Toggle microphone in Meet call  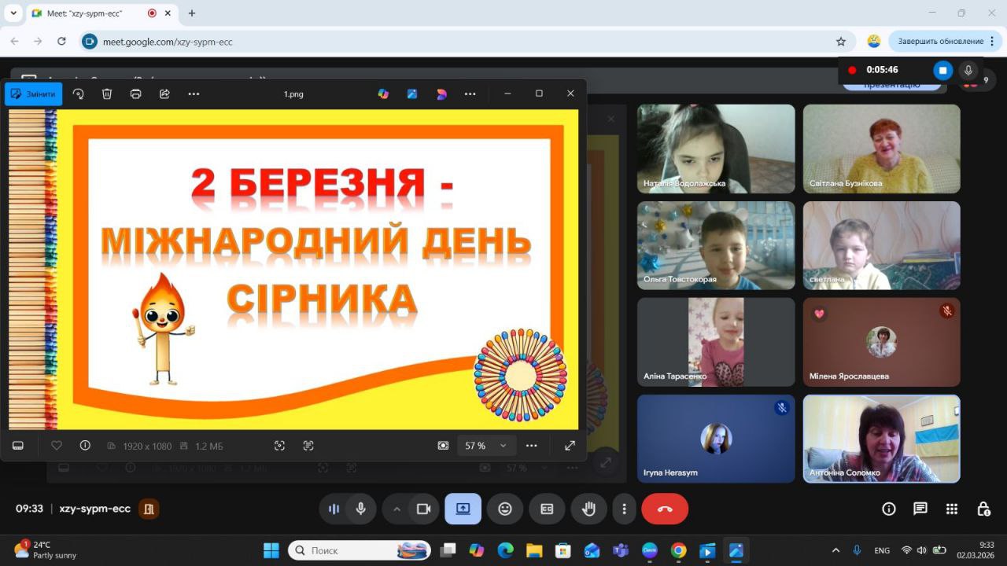pos(360,509)
